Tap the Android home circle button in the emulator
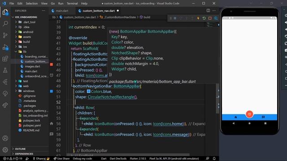This screenshot has height=161, width=287. (x=249, y=123)
